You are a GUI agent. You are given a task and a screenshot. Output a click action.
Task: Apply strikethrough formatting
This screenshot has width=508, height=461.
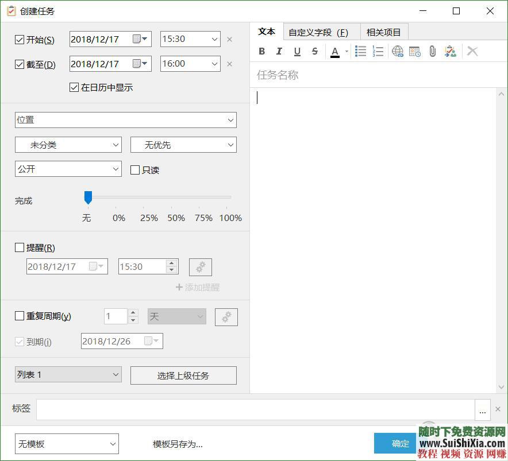tap(315, 51)
